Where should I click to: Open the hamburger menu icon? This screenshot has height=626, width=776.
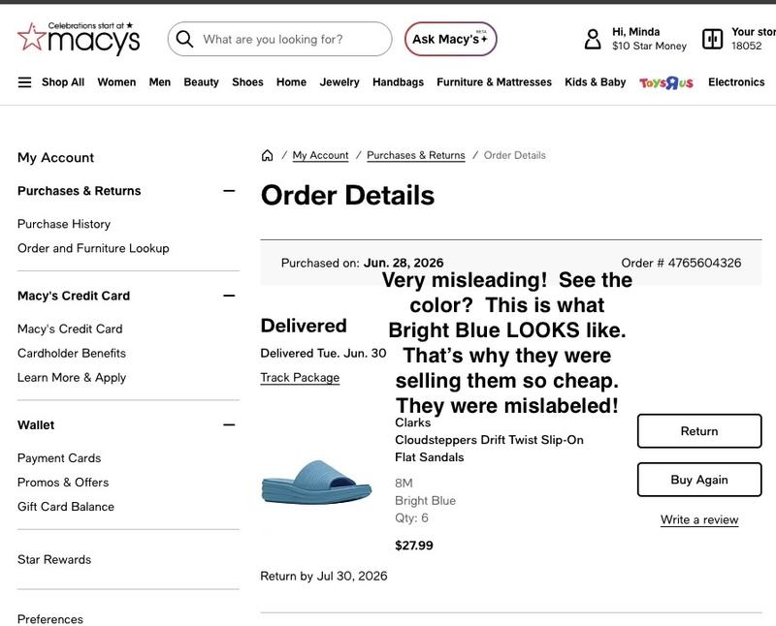coord(25,82)
